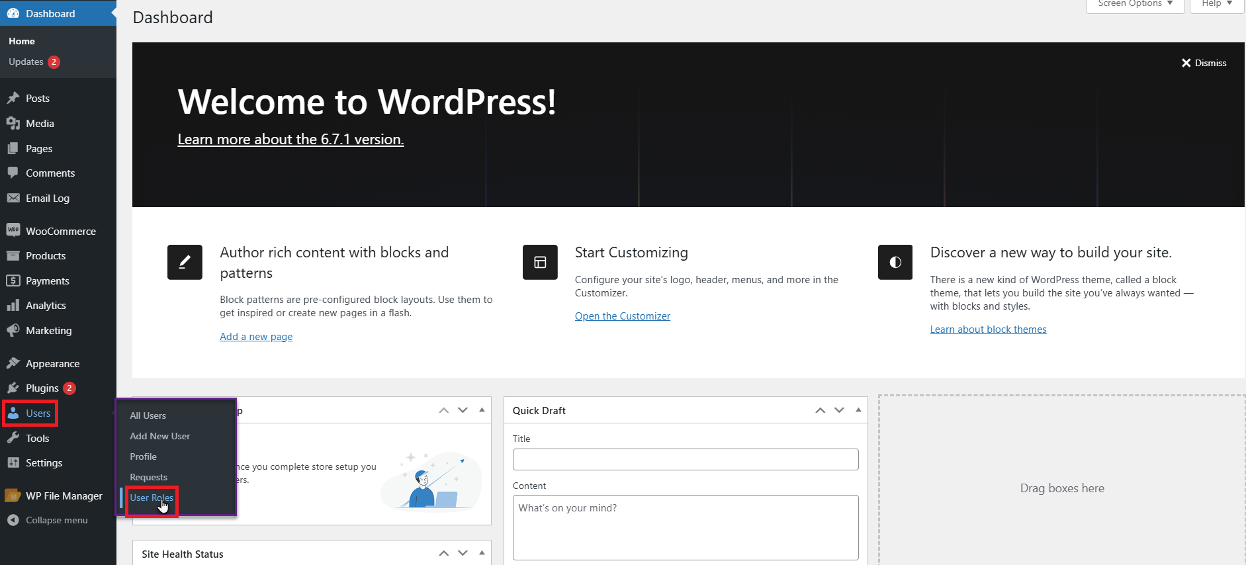Open the Help dropdown tab

pyautogui.click(x=1217, y=4)
